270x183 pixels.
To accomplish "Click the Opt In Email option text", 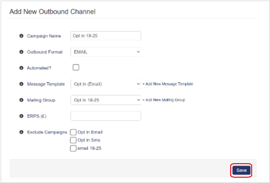I will [90, 132].
